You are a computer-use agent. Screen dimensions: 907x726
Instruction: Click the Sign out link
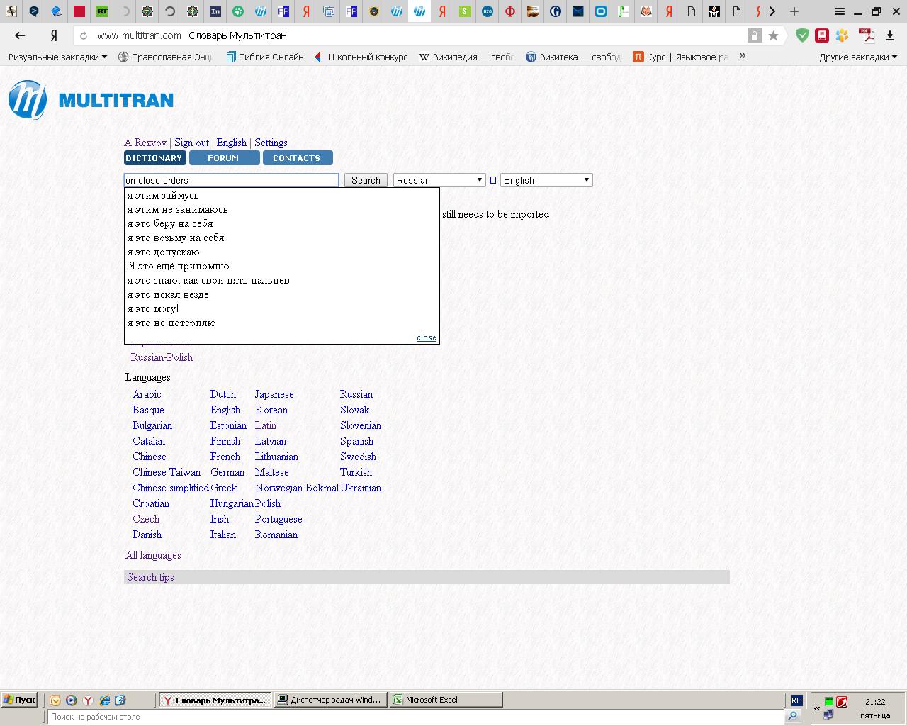(x=191, y=143)
